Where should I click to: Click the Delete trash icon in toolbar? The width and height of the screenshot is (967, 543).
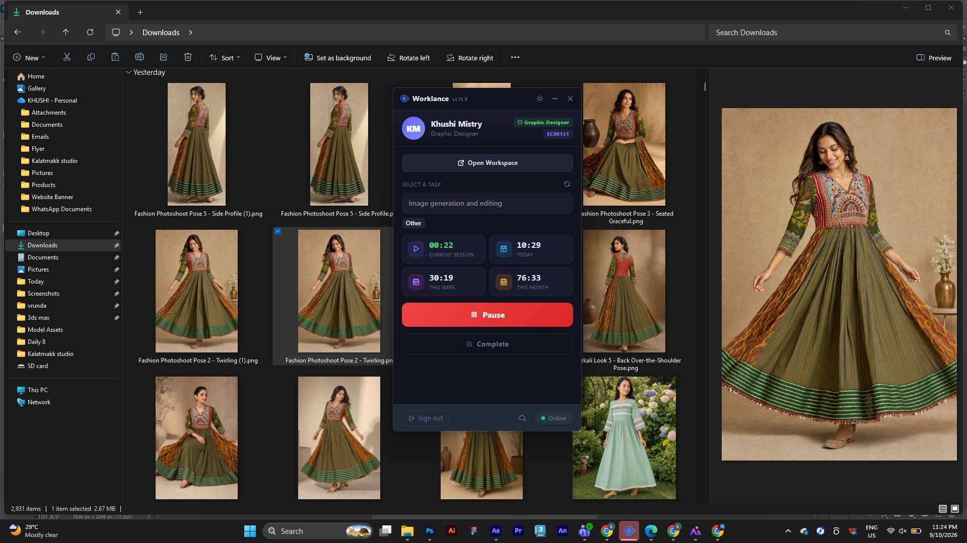[x=188, y=57]
